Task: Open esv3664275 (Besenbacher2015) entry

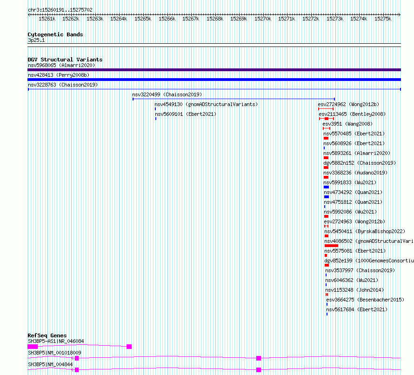Action: [365, 300]
